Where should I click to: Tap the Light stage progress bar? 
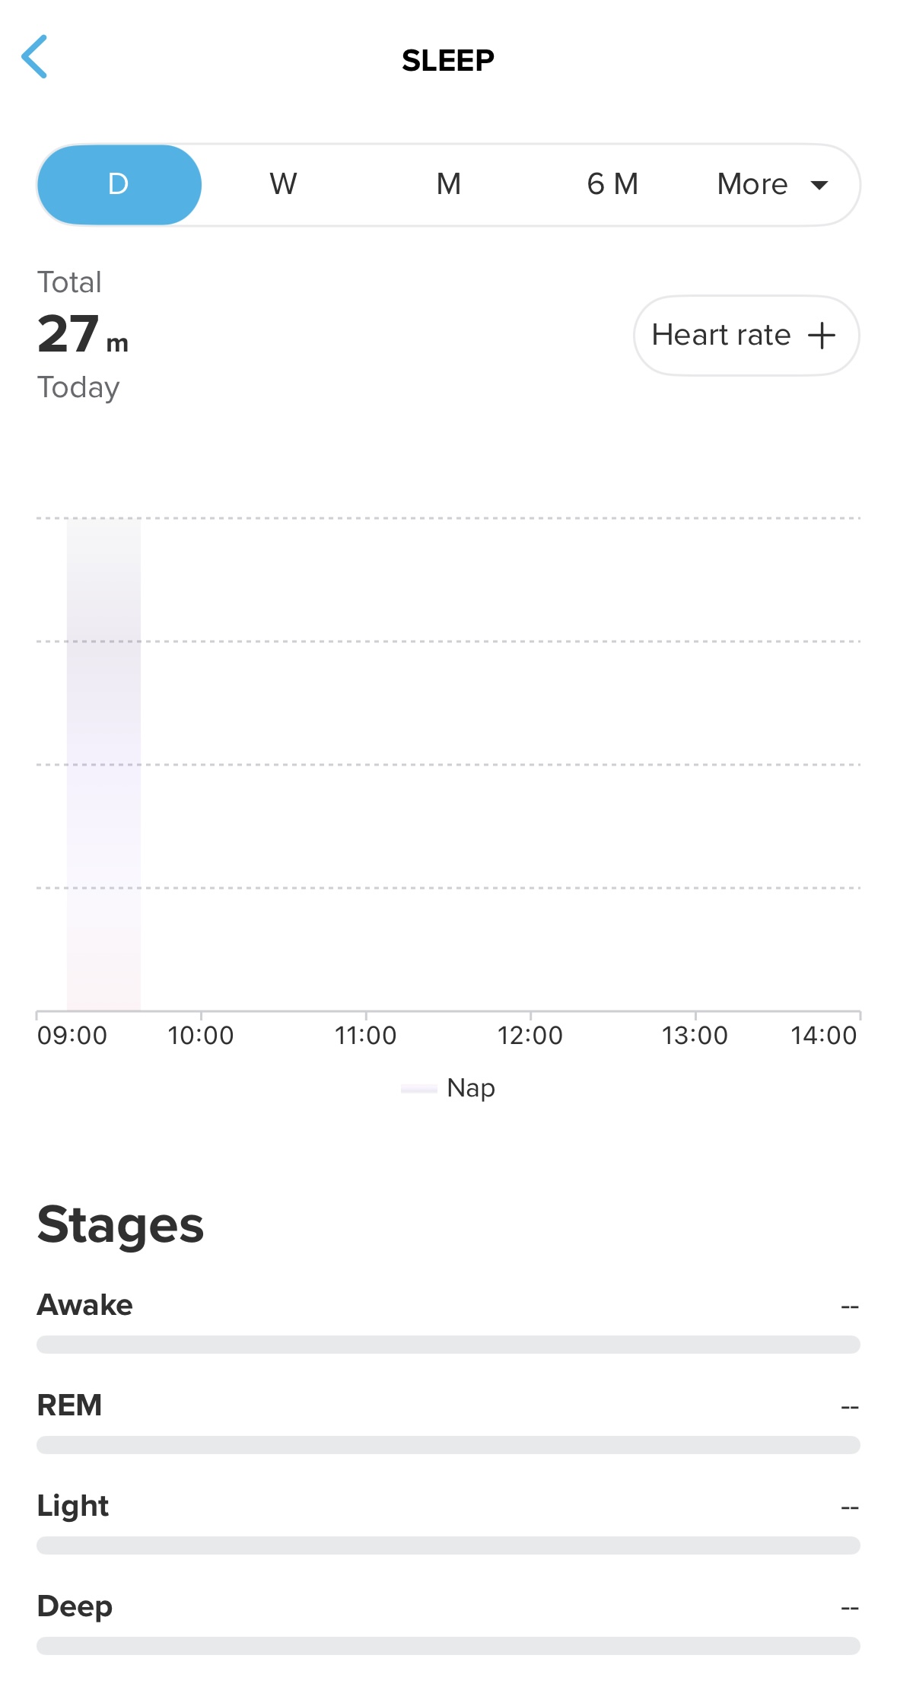[x=448, y=1545]
